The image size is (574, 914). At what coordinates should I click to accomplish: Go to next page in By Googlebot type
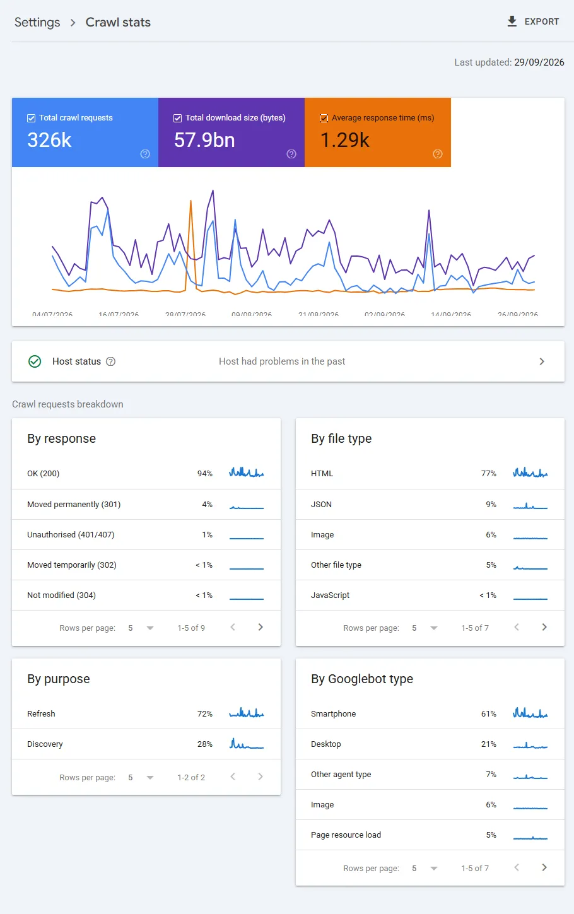pos(544,867)
